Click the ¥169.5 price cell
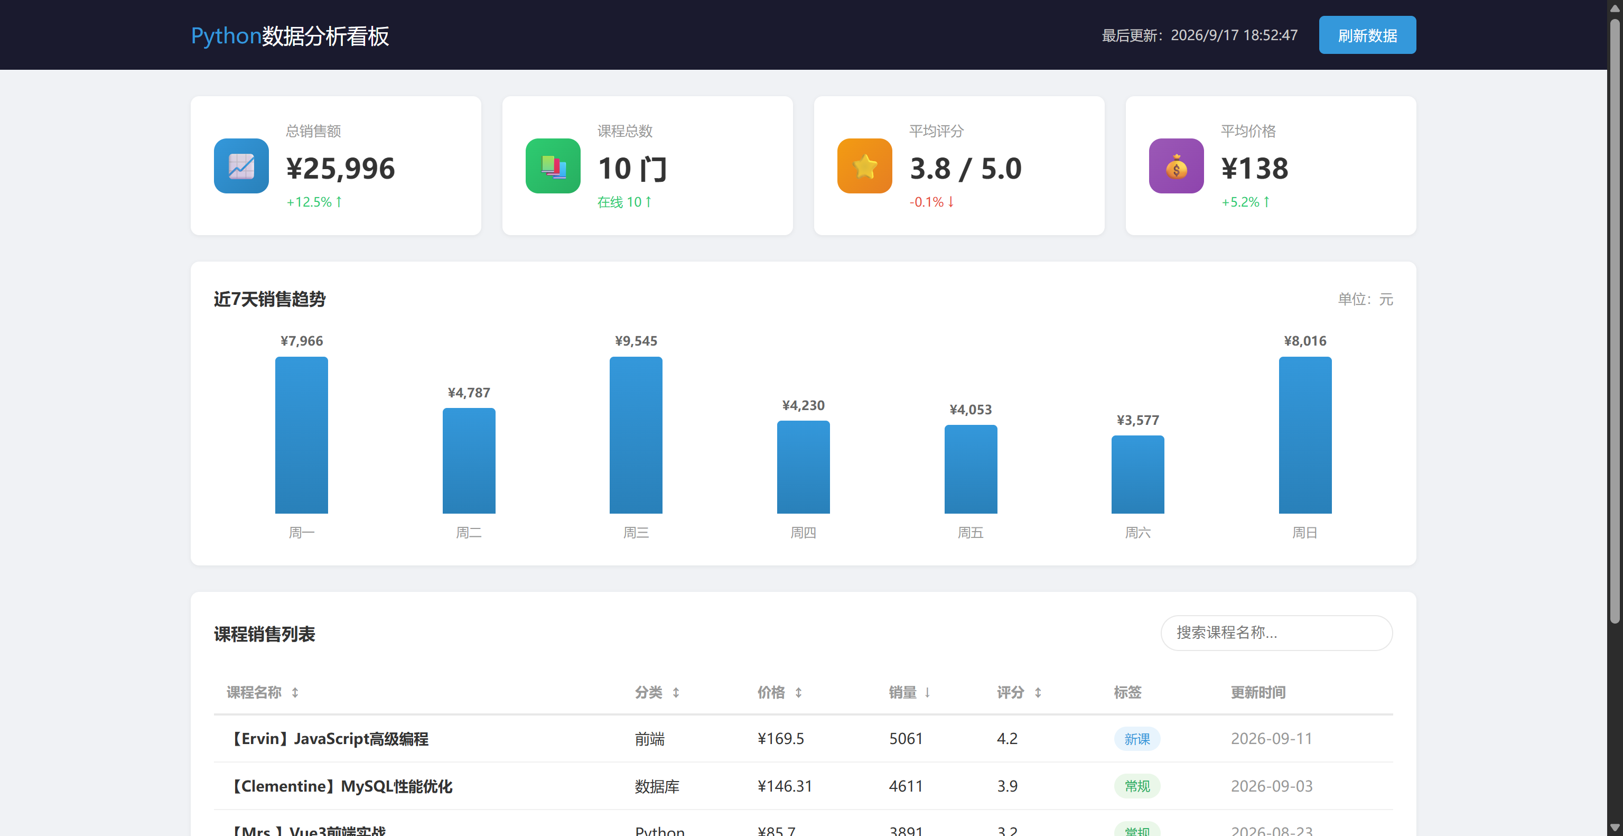The width and height of the screenshot is (1623, 836). click(781, 738)
